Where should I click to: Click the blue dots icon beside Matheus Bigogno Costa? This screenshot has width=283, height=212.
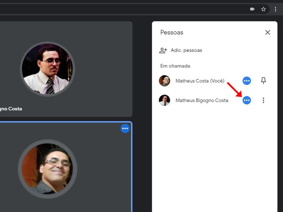247,100
